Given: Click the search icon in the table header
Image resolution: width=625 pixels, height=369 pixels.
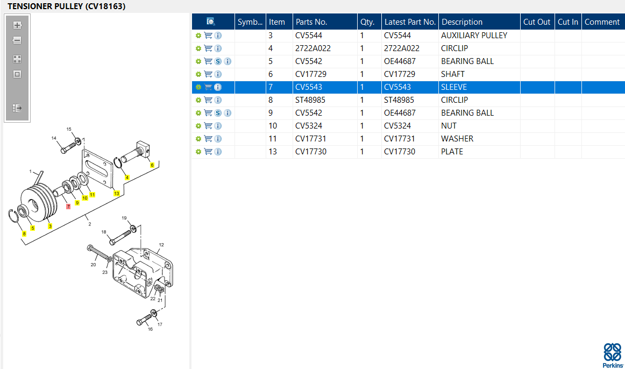Looking at the screenshot, I should (211, 22).
